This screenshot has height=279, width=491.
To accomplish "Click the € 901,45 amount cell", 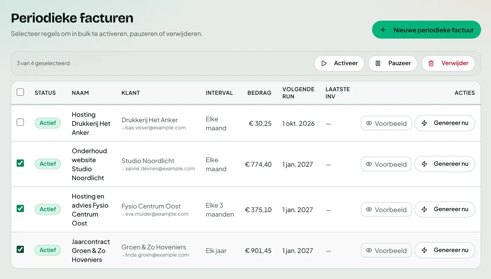I will 258,251.
